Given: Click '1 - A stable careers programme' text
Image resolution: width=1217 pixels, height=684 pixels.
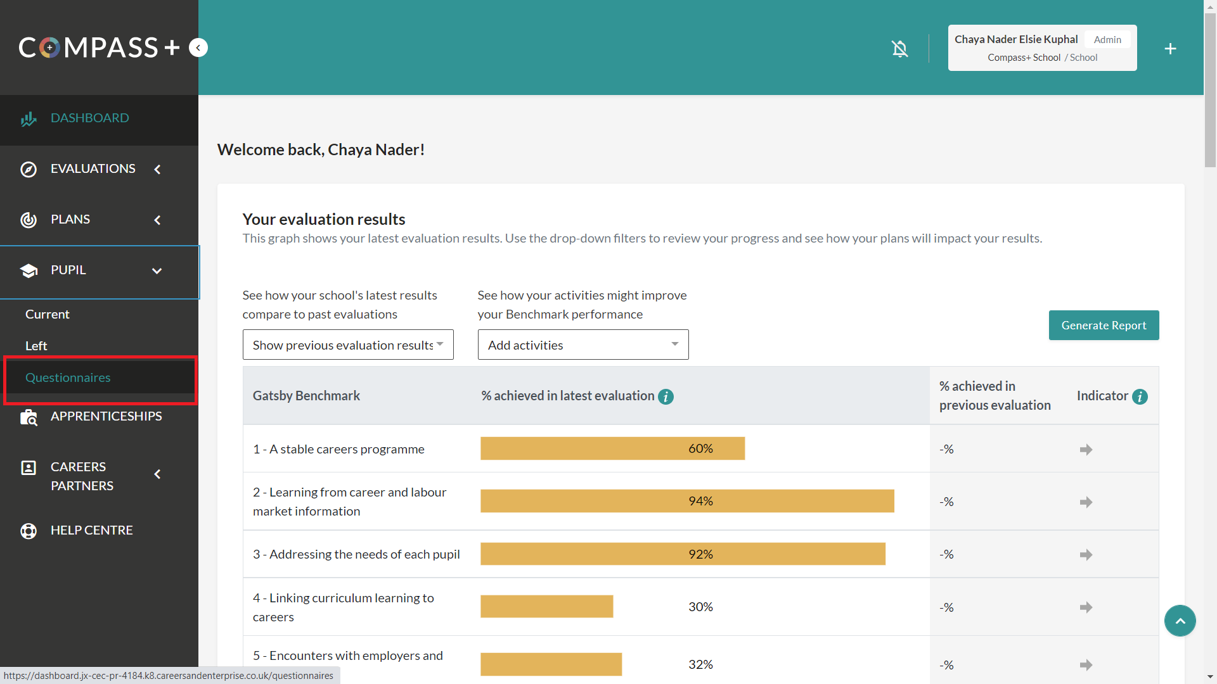Looking at the screenshot, I should tap(338, 449).
